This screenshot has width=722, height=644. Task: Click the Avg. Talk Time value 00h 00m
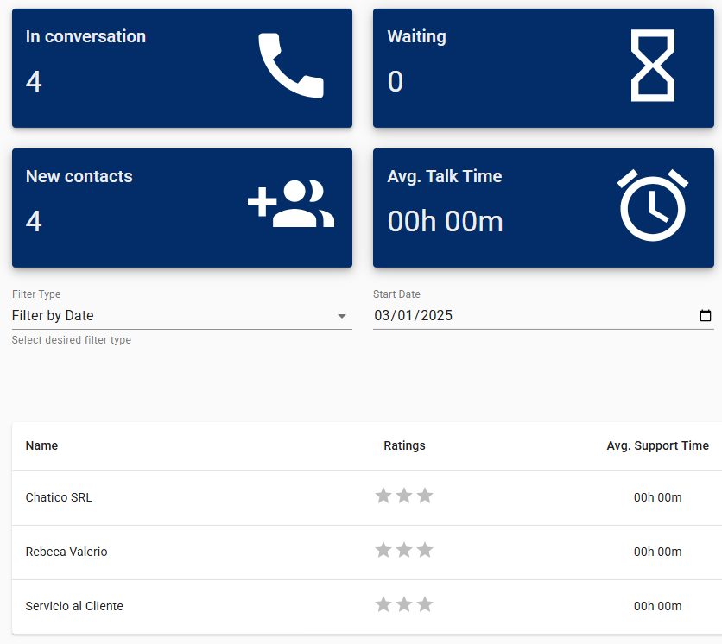tap(446, 221)
